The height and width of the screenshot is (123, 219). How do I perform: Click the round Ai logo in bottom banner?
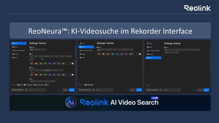71,102
